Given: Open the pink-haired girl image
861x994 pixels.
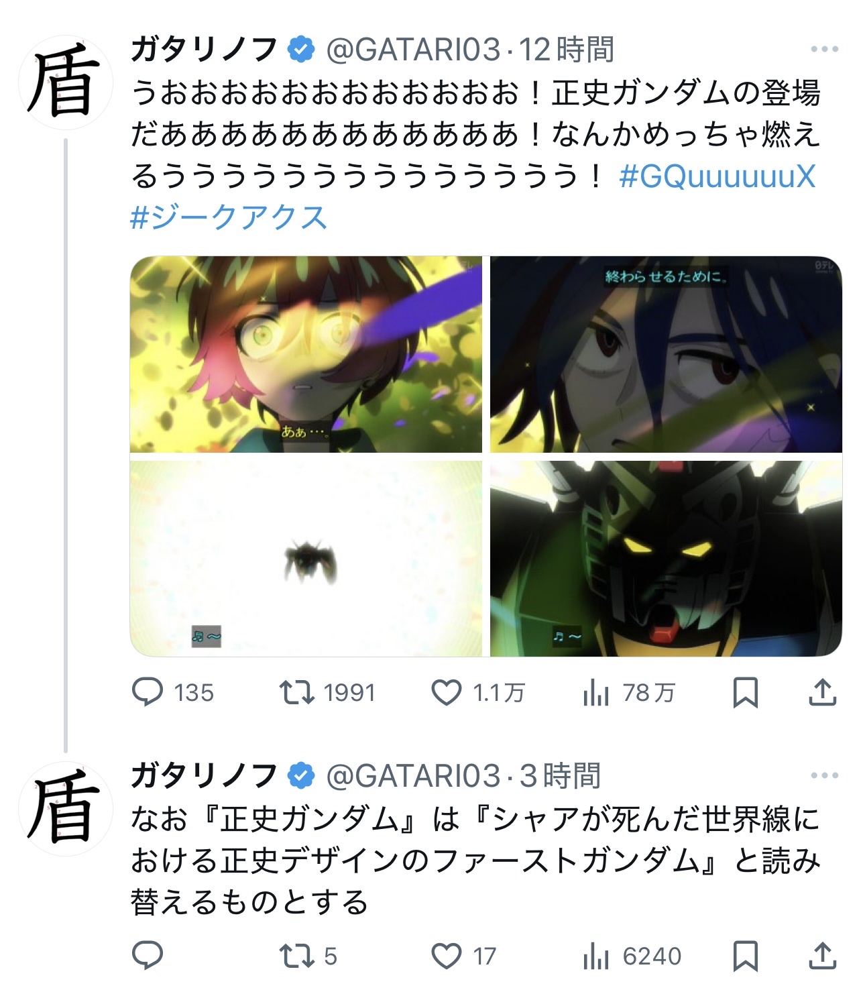Looking at the screenshot, I should (306, 354).
